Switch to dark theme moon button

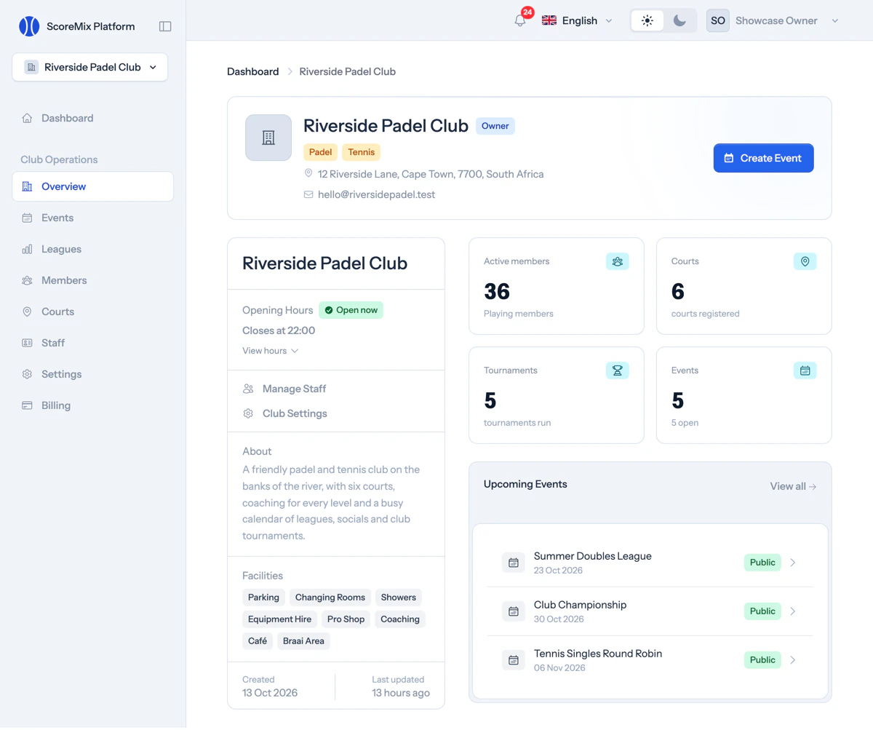point(679,20)
